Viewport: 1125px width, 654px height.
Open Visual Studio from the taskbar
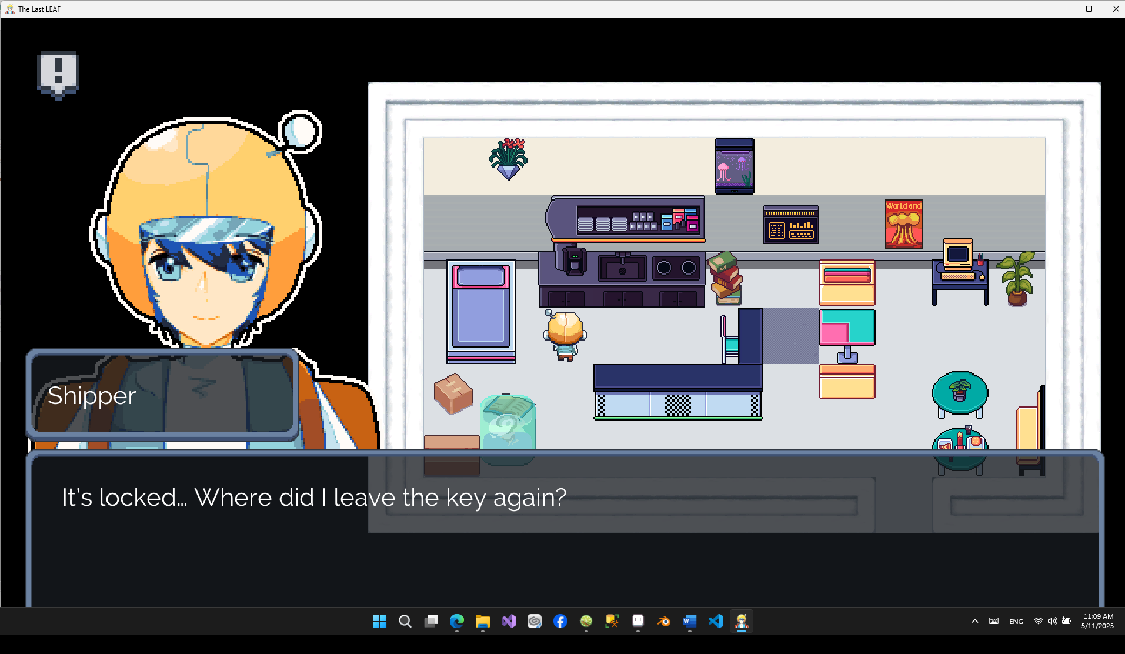[509, 621]
